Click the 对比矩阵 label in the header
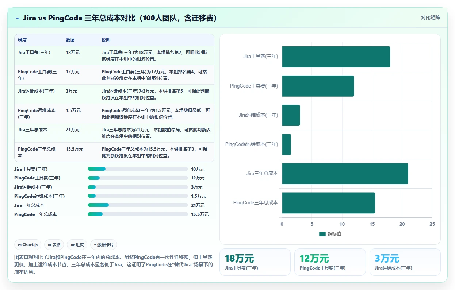Viewport: 455px width, 290px height. coord(431,18)
